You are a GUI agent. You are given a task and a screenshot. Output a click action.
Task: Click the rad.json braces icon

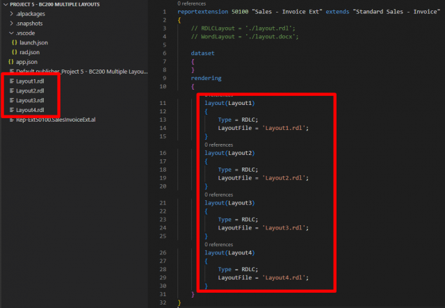[15, 52]
